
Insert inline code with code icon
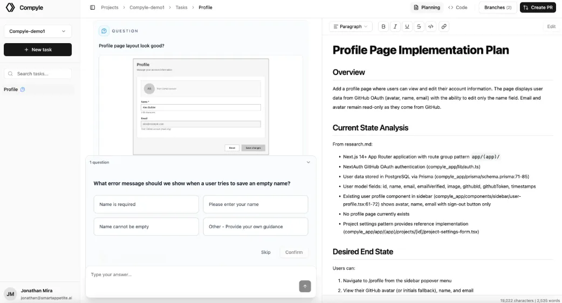430,26
